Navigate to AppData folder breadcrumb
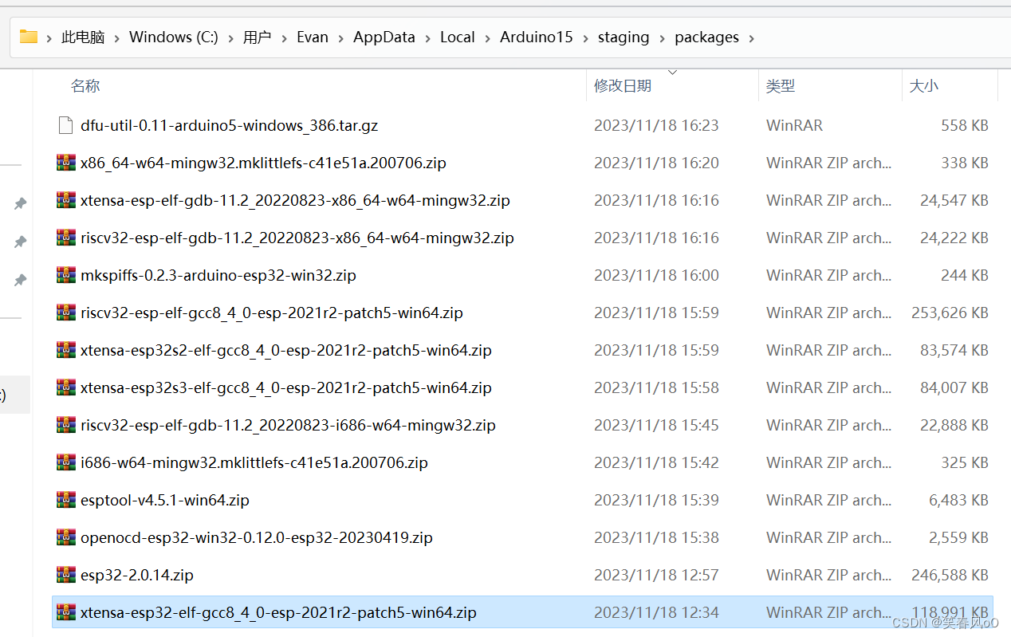This screenshot has width=1011, height=637. pyautogui.click(x=384, y=37)
